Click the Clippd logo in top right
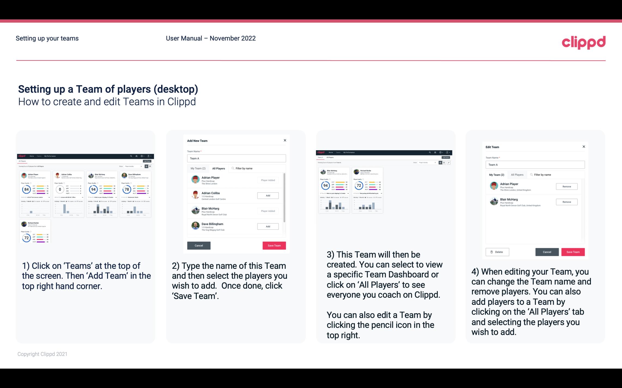The height and width of the screenshot is (388, 622). pos(584,42)
